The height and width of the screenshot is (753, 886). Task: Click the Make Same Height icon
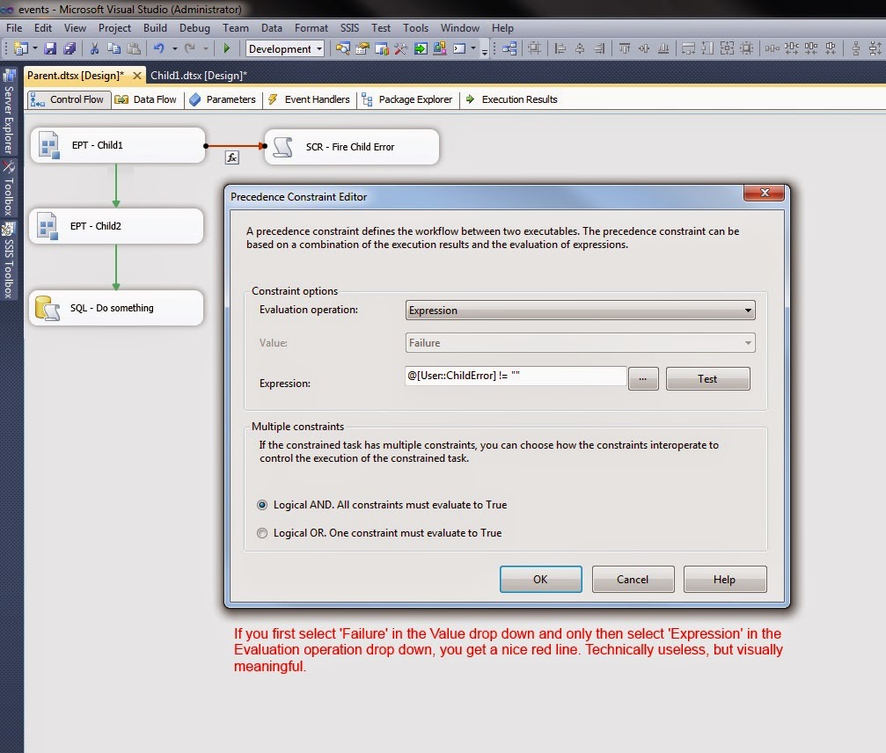(x=707, y=48)
